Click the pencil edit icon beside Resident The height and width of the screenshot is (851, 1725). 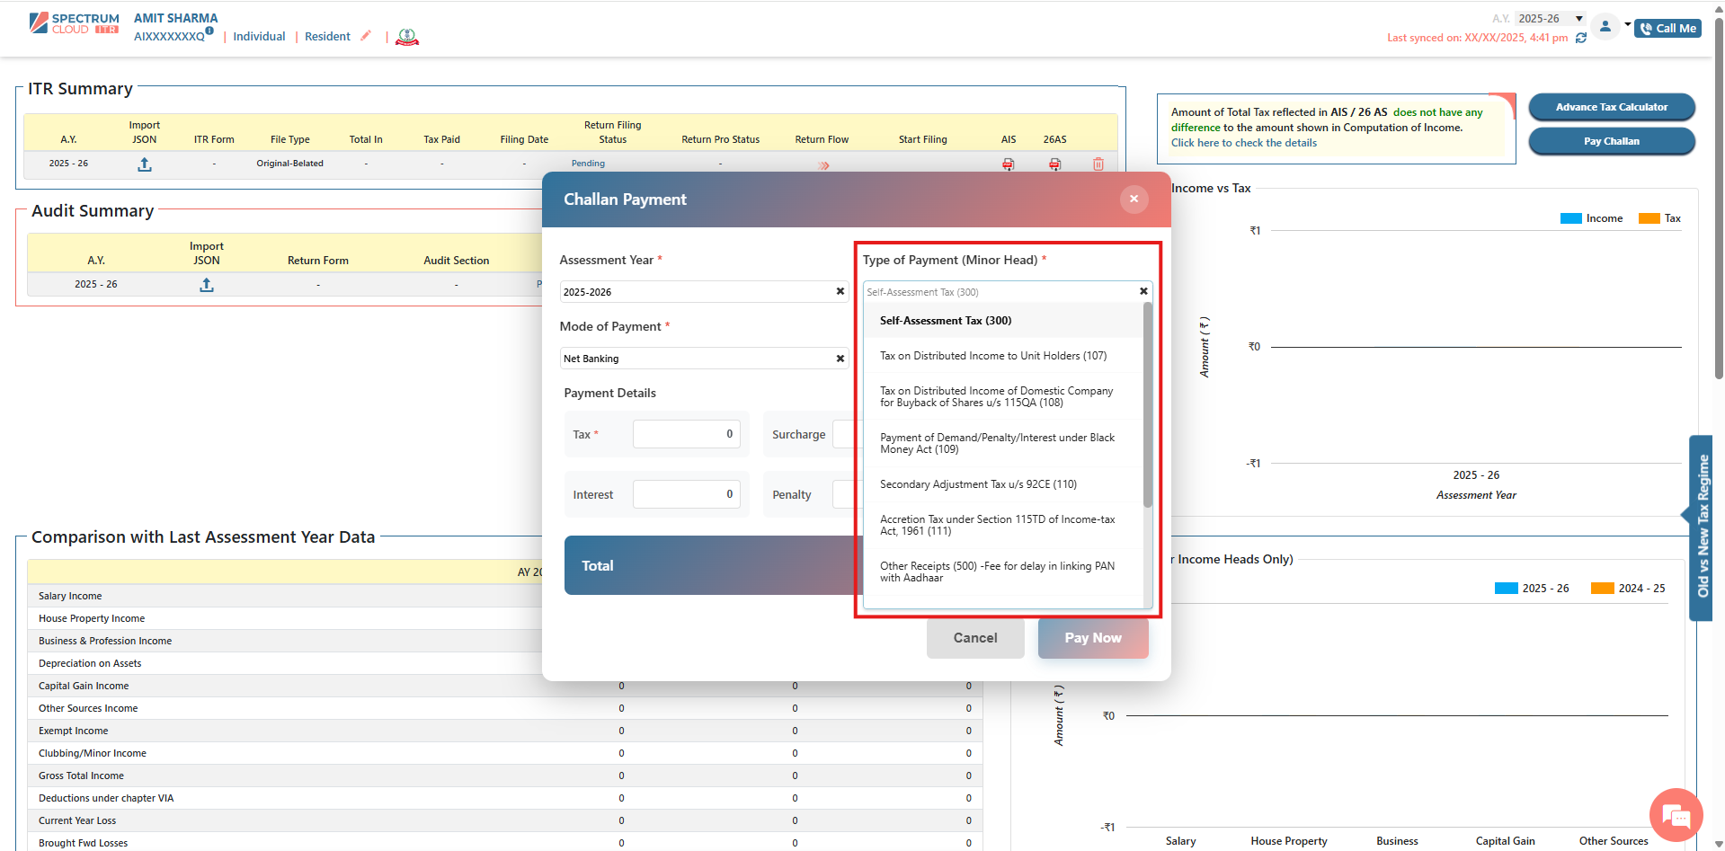(366, 36)
